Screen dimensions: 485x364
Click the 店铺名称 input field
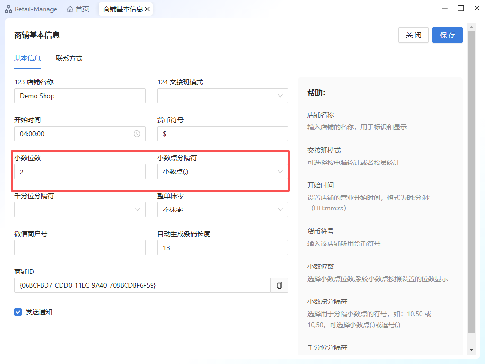(x=80, y=96)
